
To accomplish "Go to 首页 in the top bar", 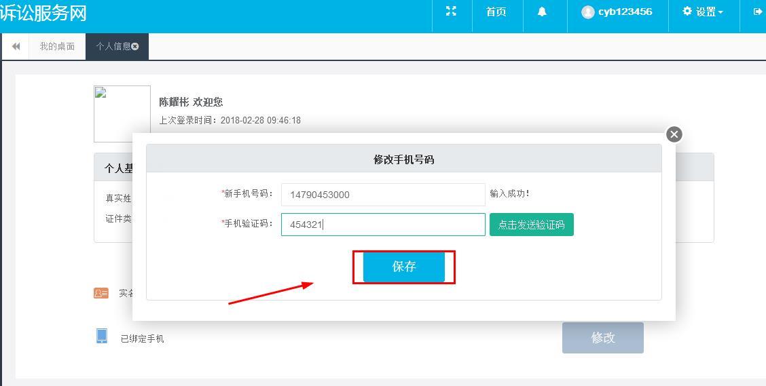I will 496,12.
